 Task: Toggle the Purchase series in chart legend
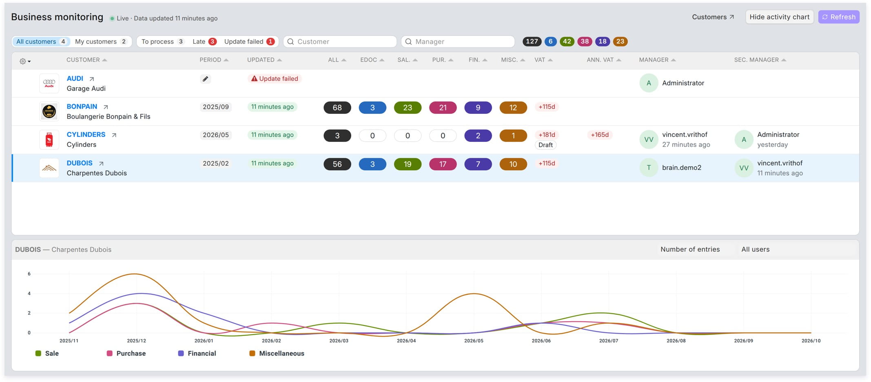(x=126, y=353)
